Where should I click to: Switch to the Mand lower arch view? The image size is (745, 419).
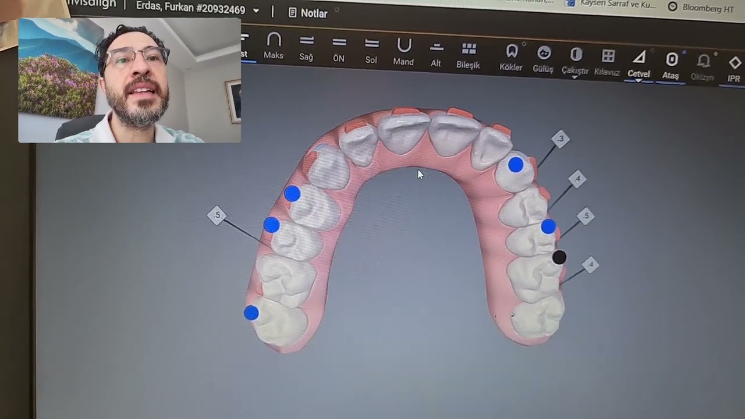pyautogui.click(x=404, y=52)
